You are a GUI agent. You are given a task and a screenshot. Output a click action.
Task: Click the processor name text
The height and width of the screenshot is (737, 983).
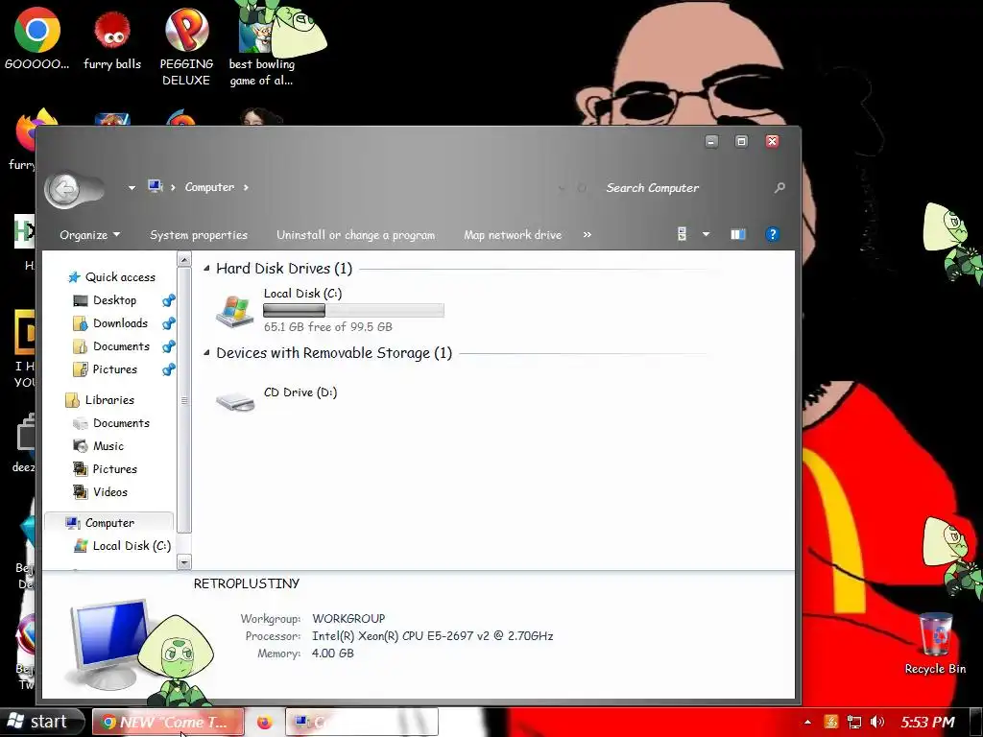tap(433, 636)
